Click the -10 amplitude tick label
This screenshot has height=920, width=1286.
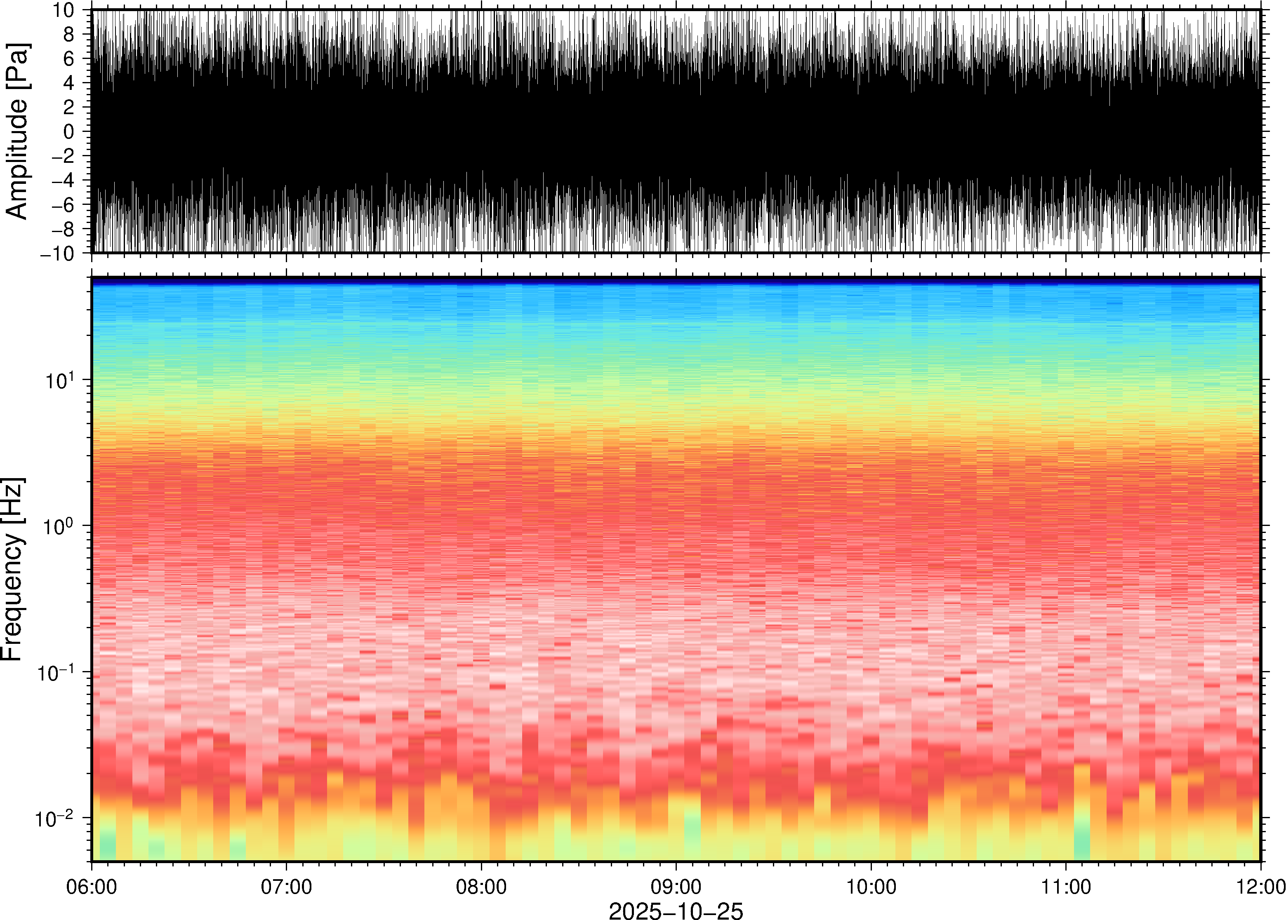[x=57, y=254]
